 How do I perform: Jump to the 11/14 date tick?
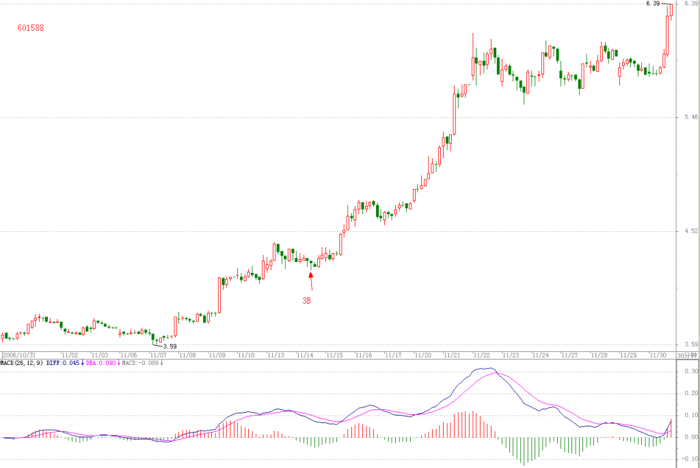(x=306, y=355)
